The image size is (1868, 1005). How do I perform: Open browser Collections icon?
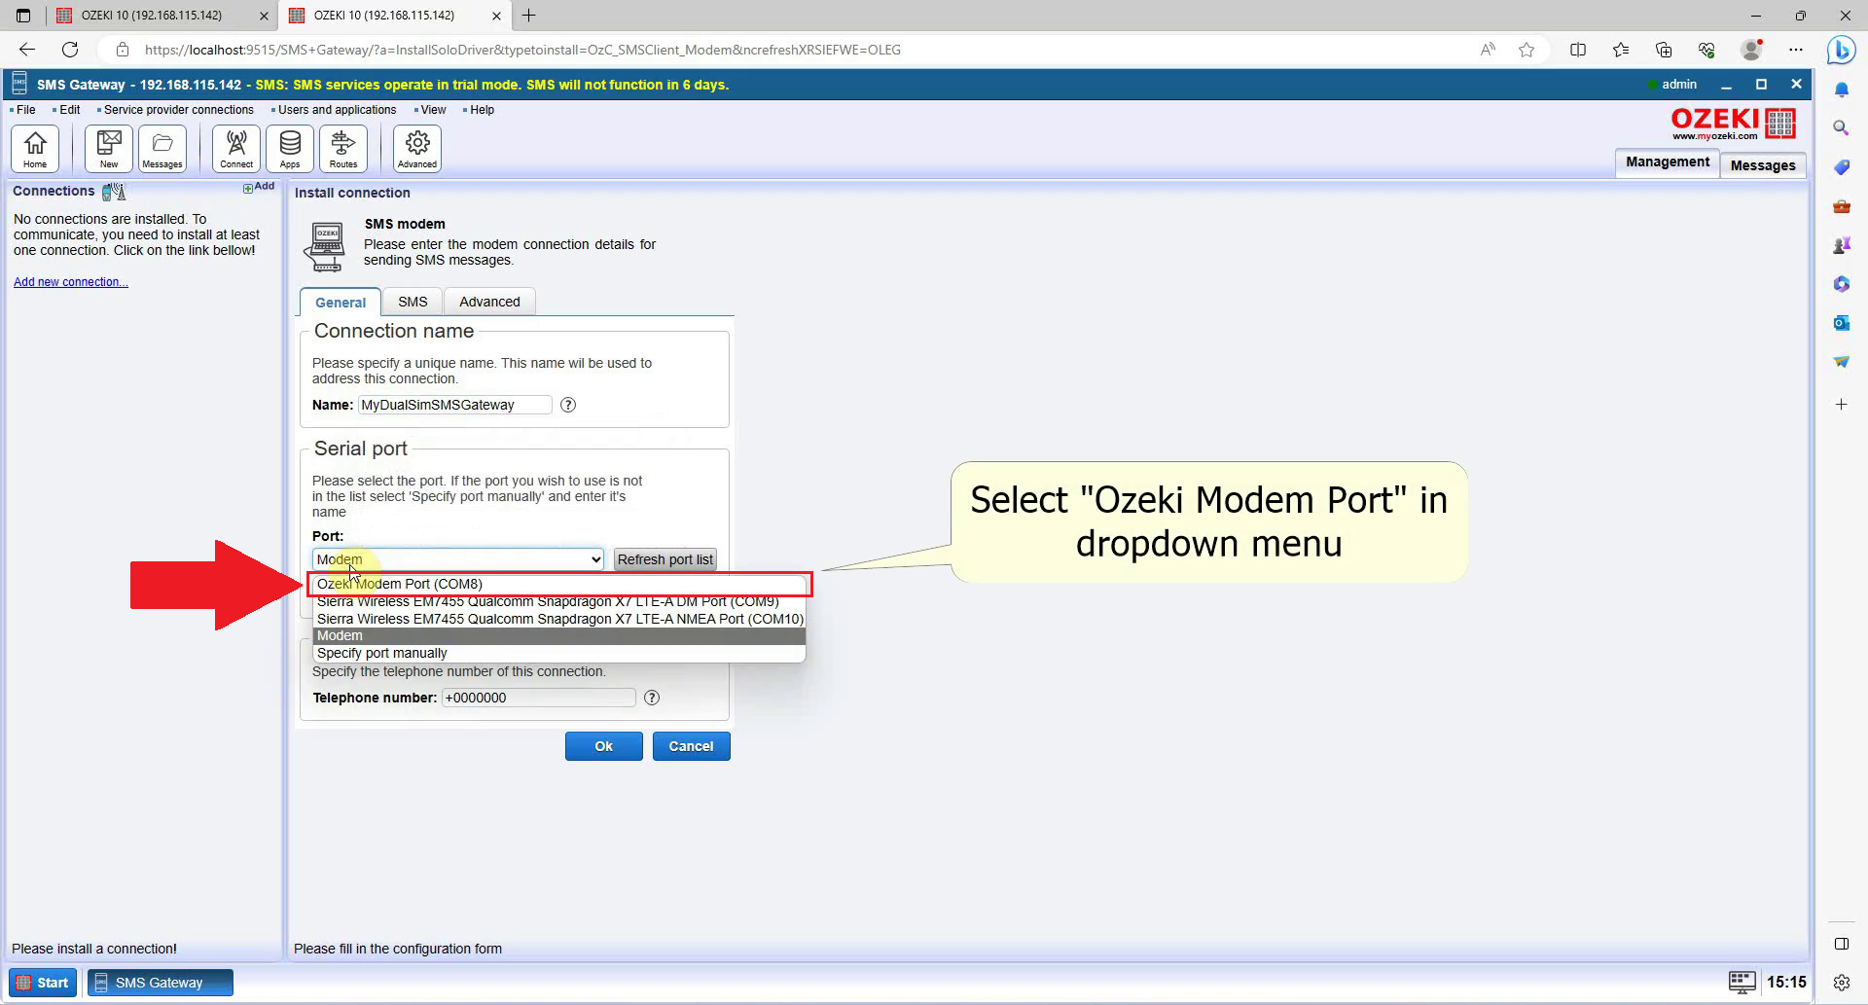pos(1664,50)
